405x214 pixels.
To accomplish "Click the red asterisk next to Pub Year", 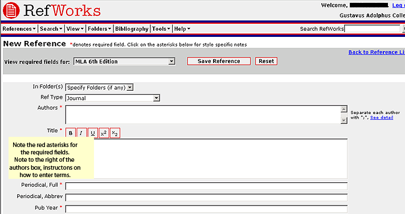I will pos(61,207).
